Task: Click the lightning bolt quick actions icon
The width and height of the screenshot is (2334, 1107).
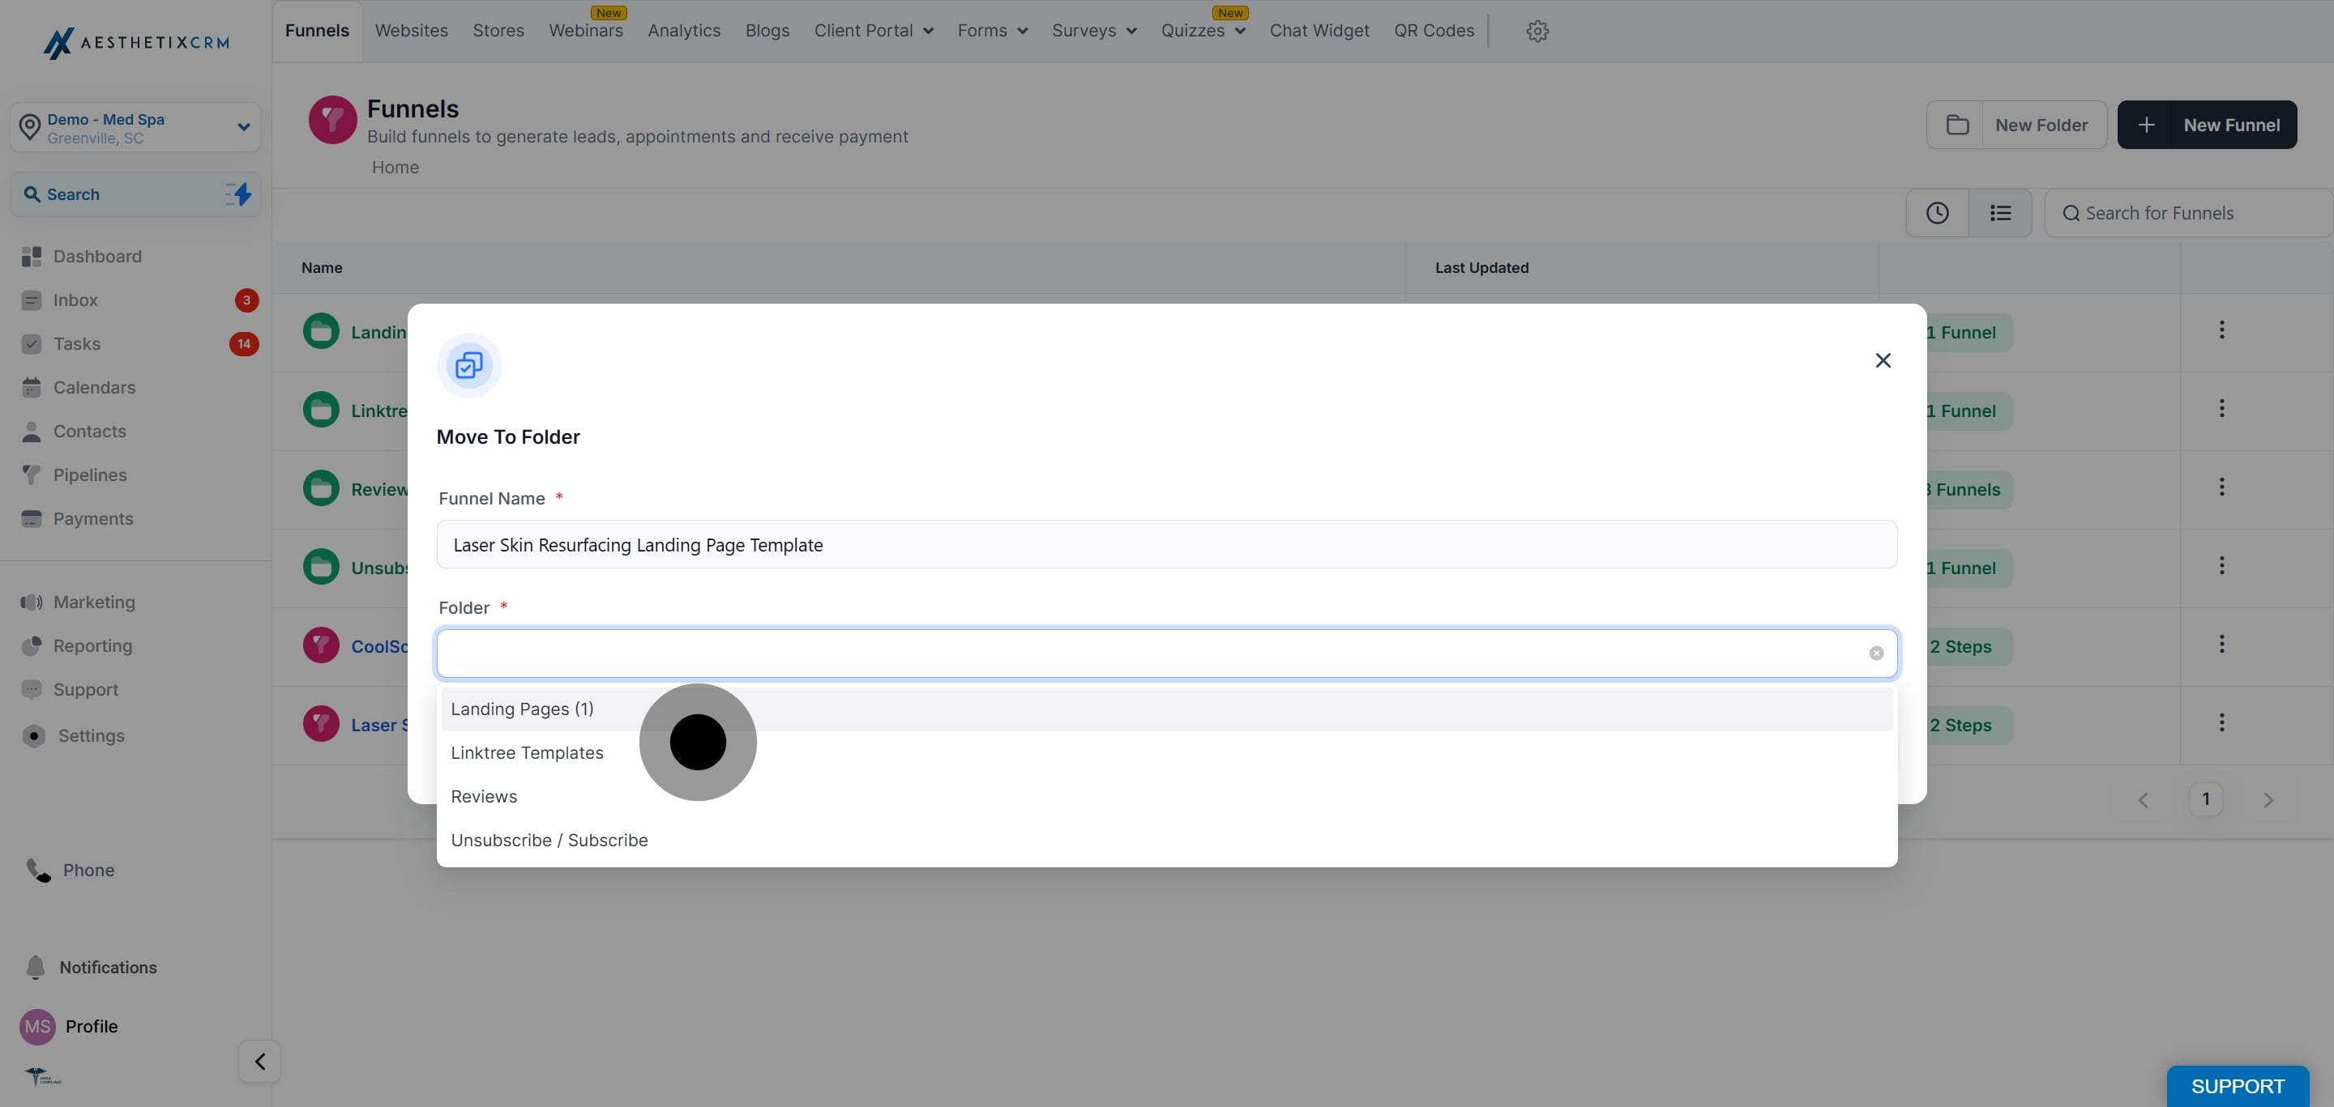Action: tap(239, 194)
